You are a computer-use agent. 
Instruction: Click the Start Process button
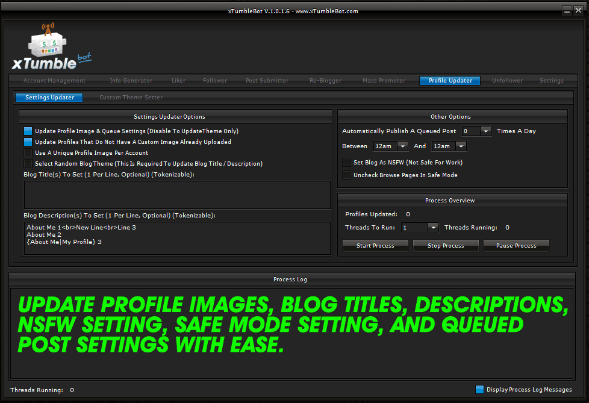[x=375, y=246]
